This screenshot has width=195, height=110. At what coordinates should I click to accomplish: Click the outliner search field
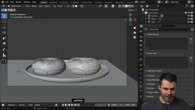(x=165, y=6)
